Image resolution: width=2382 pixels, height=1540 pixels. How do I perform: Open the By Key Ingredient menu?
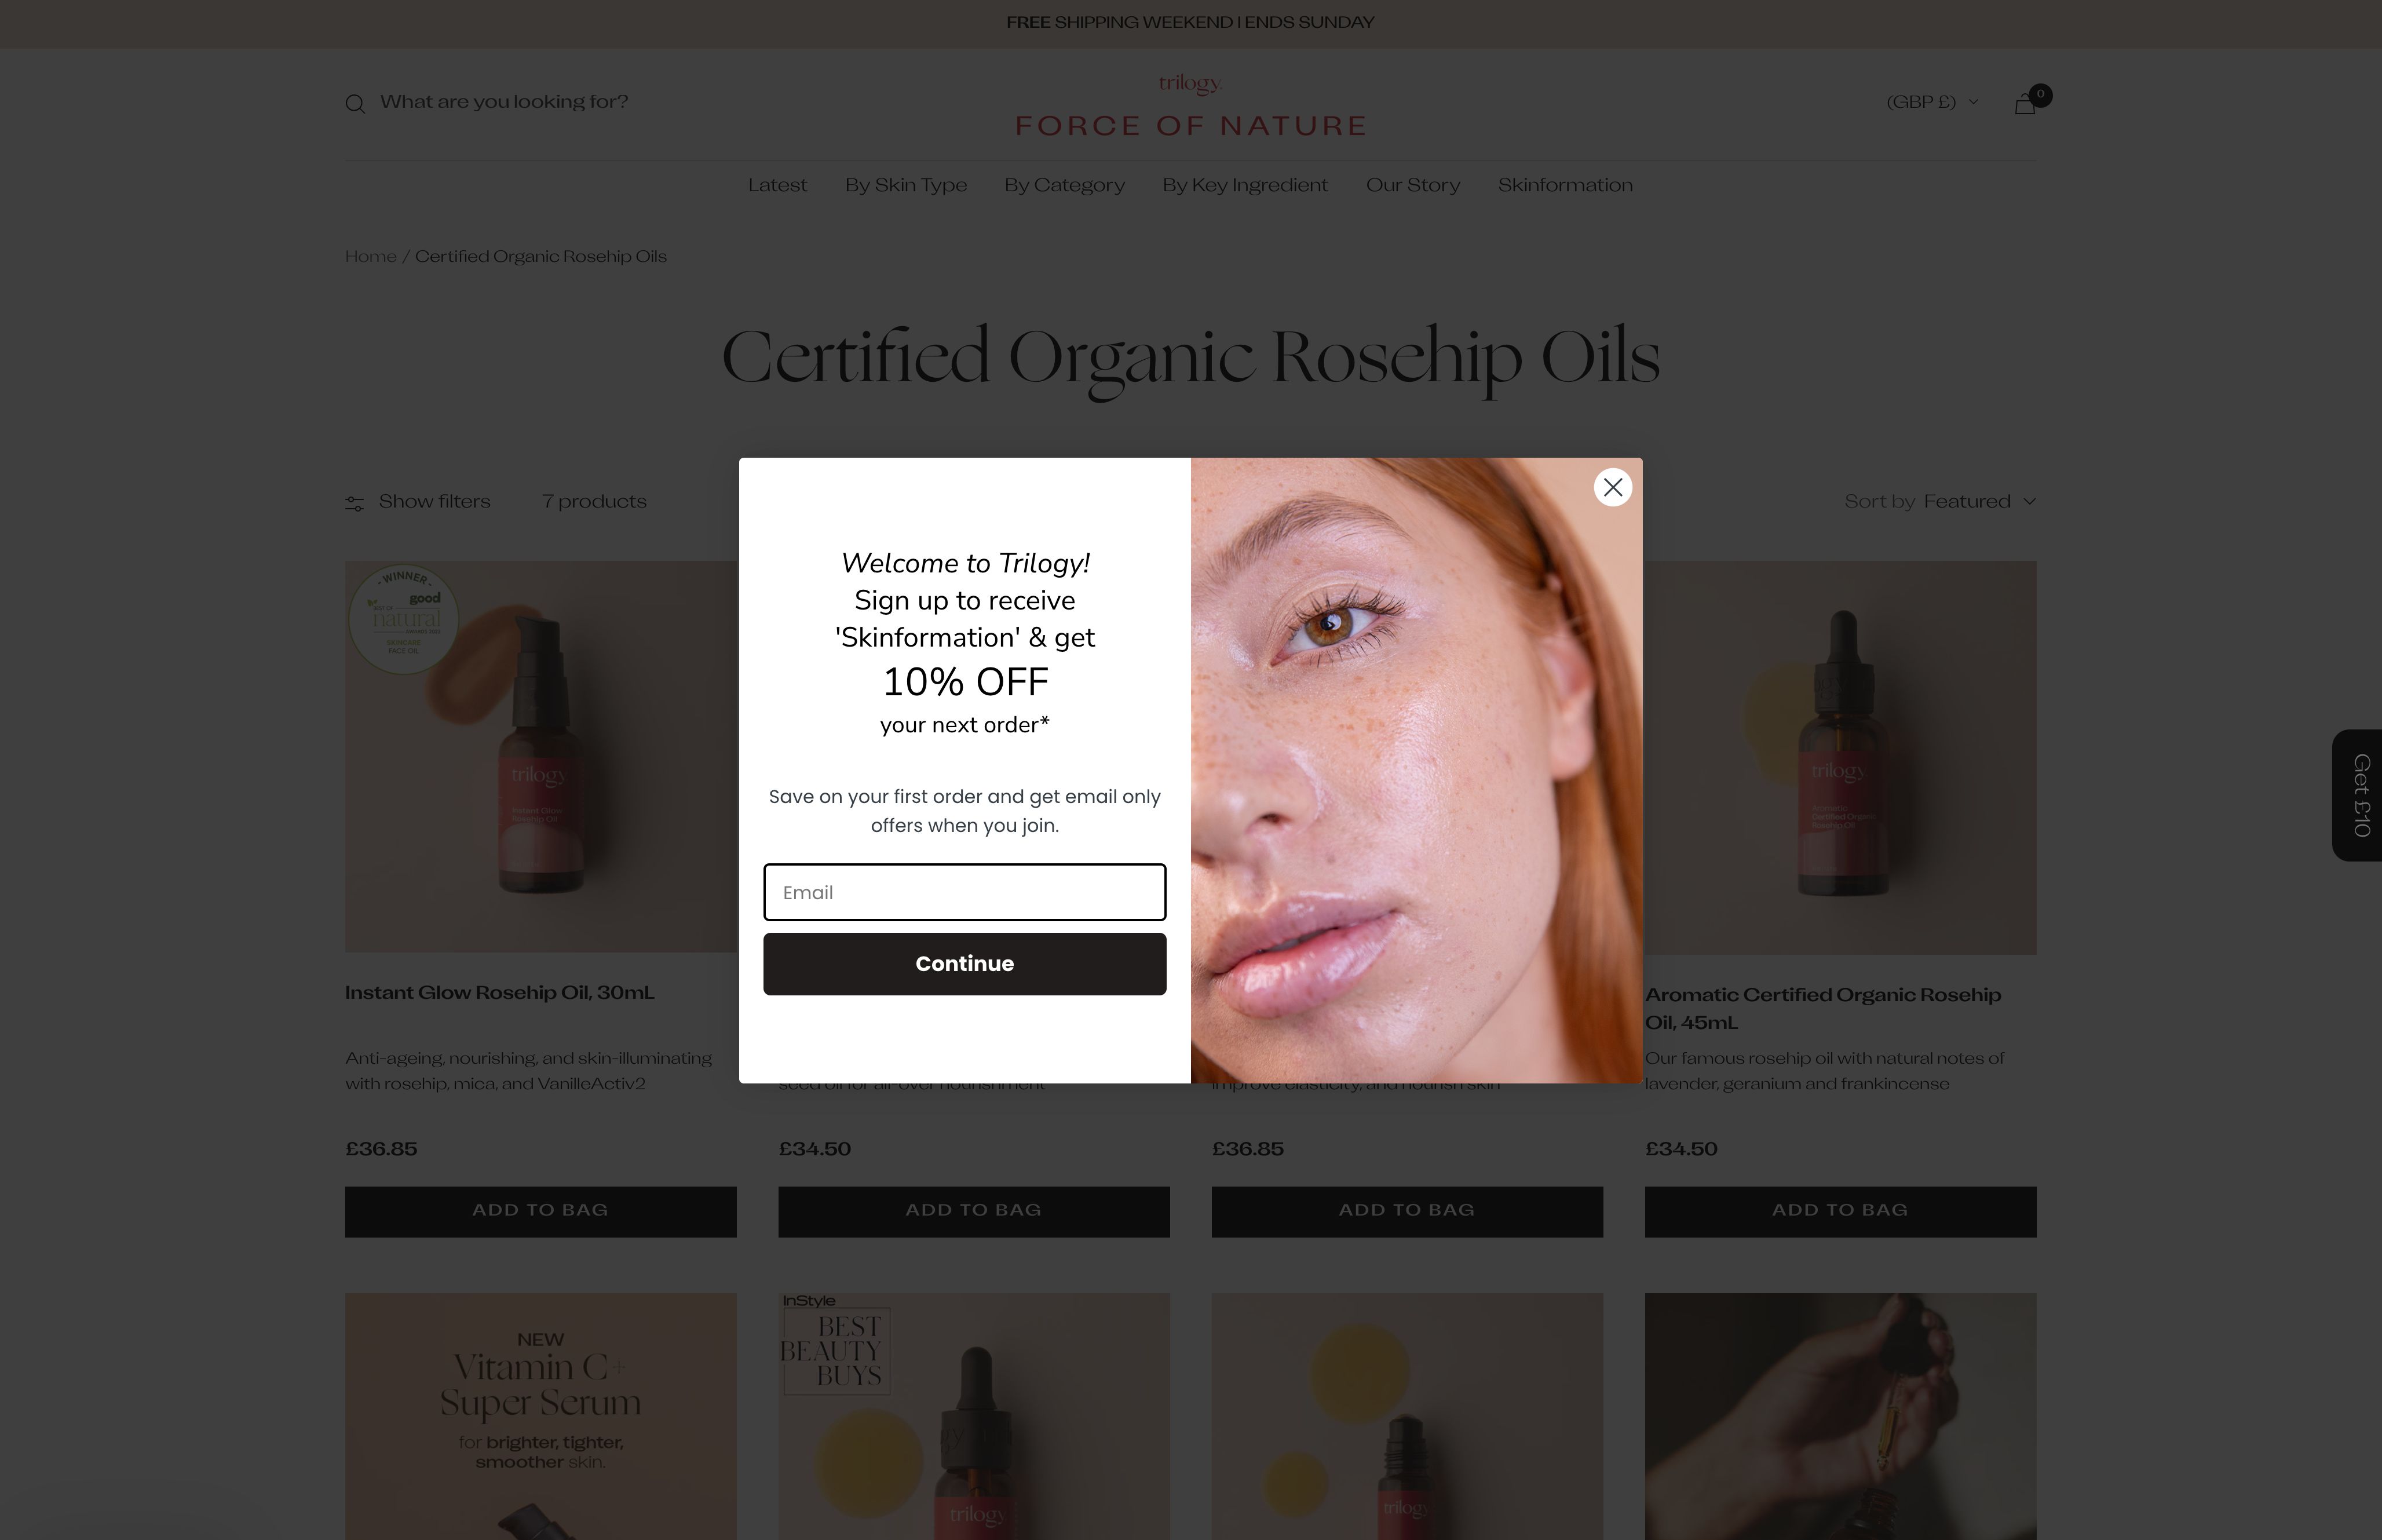coord(1244,185)
